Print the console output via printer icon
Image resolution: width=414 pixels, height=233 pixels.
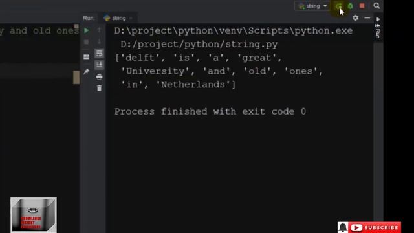[99, 76]
